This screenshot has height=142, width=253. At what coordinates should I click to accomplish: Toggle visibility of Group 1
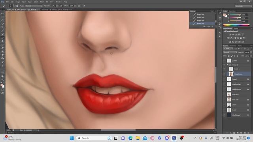click(x=225, y=65)
